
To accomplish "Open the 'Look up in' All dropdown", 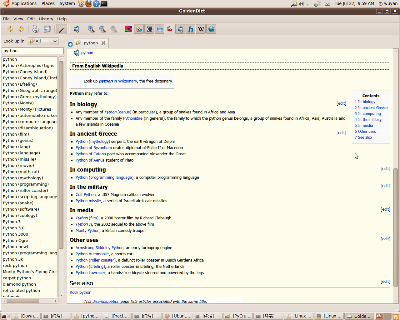I will coord(43,41).
